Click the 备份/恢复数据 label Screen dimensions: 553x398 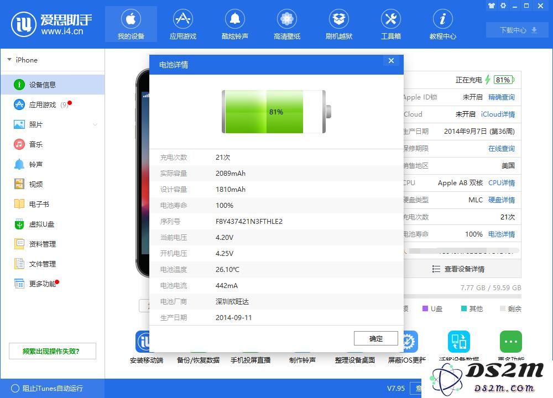[198, 360]
